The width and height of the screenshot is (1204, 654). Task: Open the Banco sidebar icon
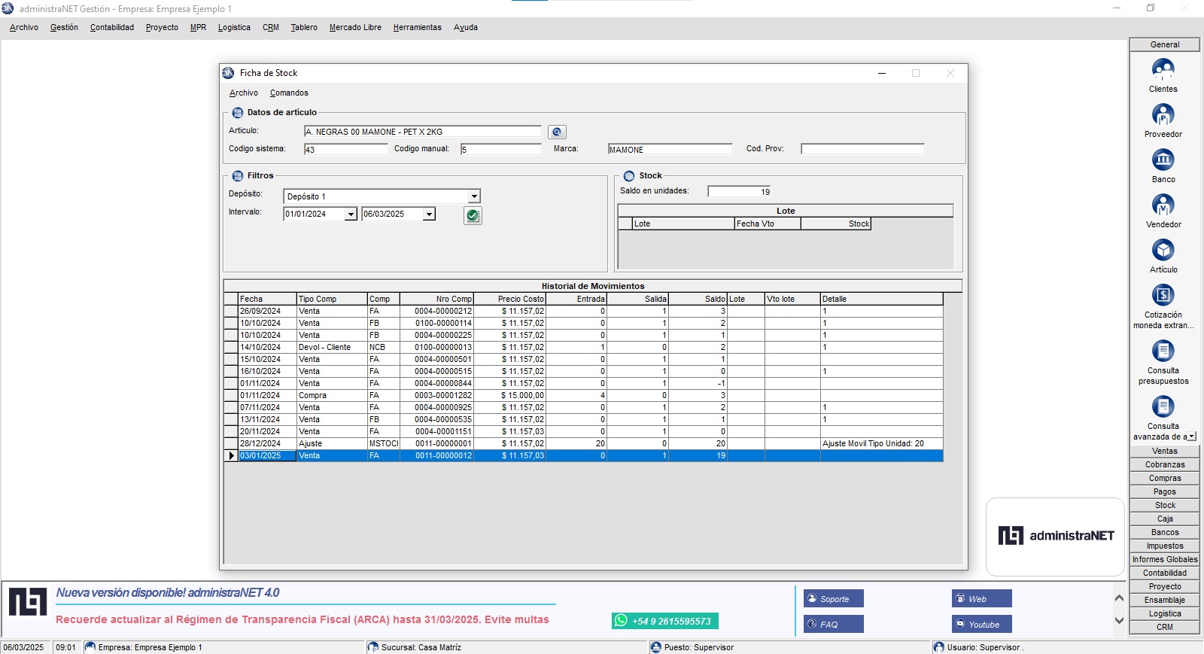1163,160
